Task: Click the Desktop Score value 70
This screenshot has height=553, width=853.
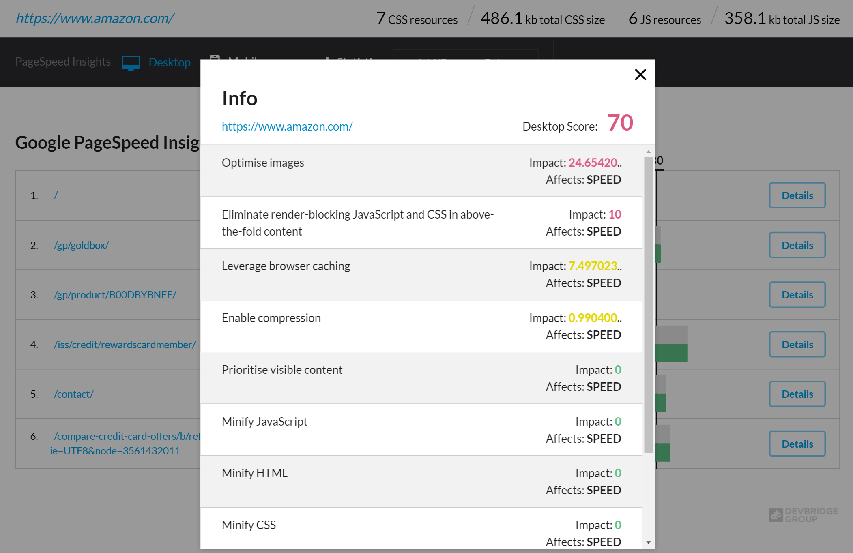Action: point(620,123)
